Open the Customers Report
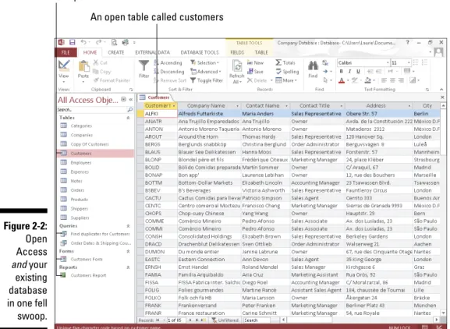Screen dimensions: 450x329 click(x=88, y=275)
